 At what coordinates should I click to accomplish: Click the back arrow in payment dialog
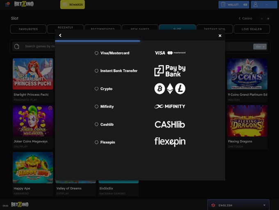click(60, 35)
